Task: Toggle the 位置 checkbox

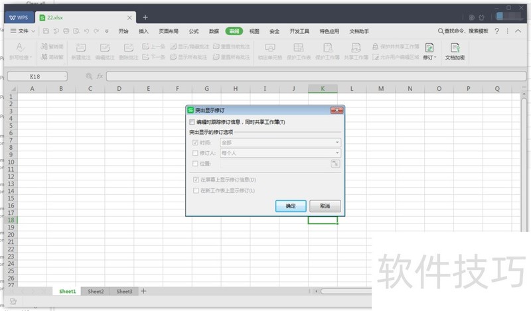Action: coord(195,163)
